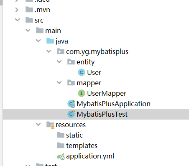189x166 pixels.
Task: Click the User class icon
Action: point(82,72)
